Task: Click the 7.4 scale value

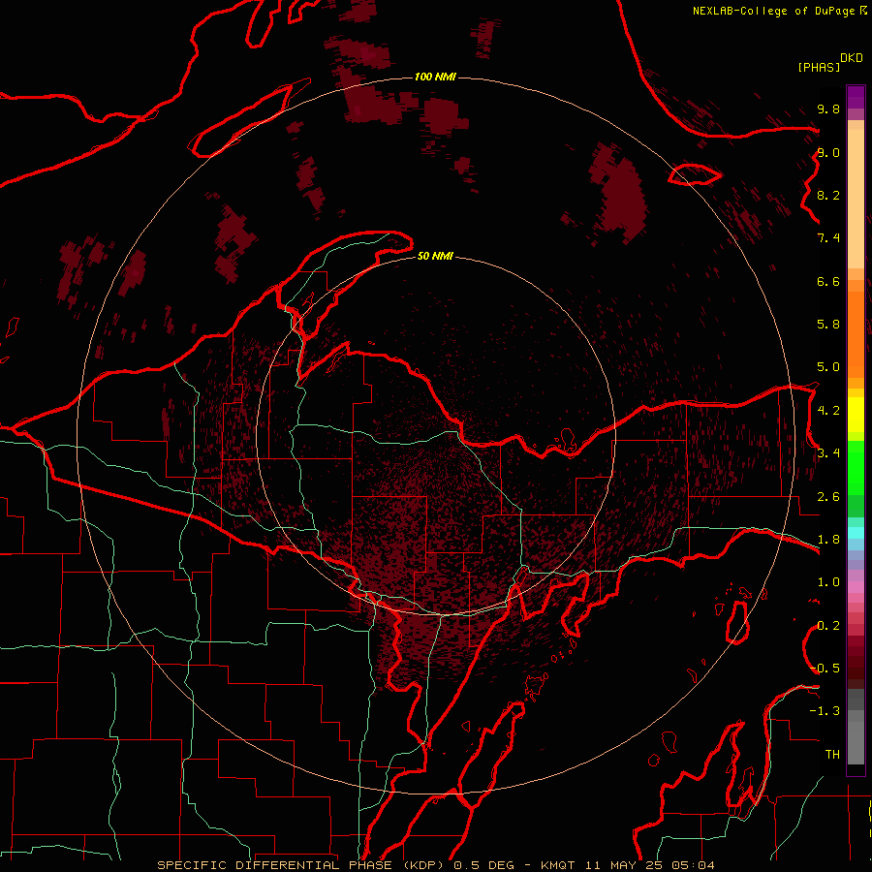Action: 828,238
